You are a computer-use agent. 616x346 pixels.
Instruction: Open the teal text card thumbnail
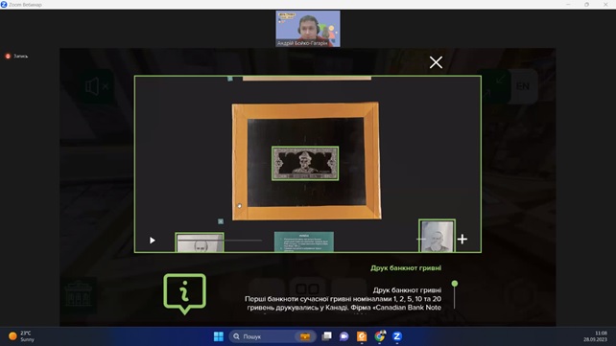(303, 242)
